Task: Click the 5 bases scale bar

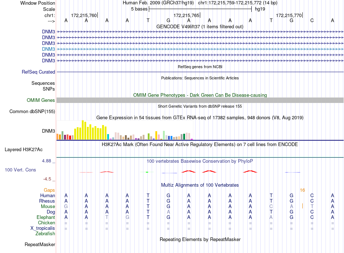Action: 200,9
